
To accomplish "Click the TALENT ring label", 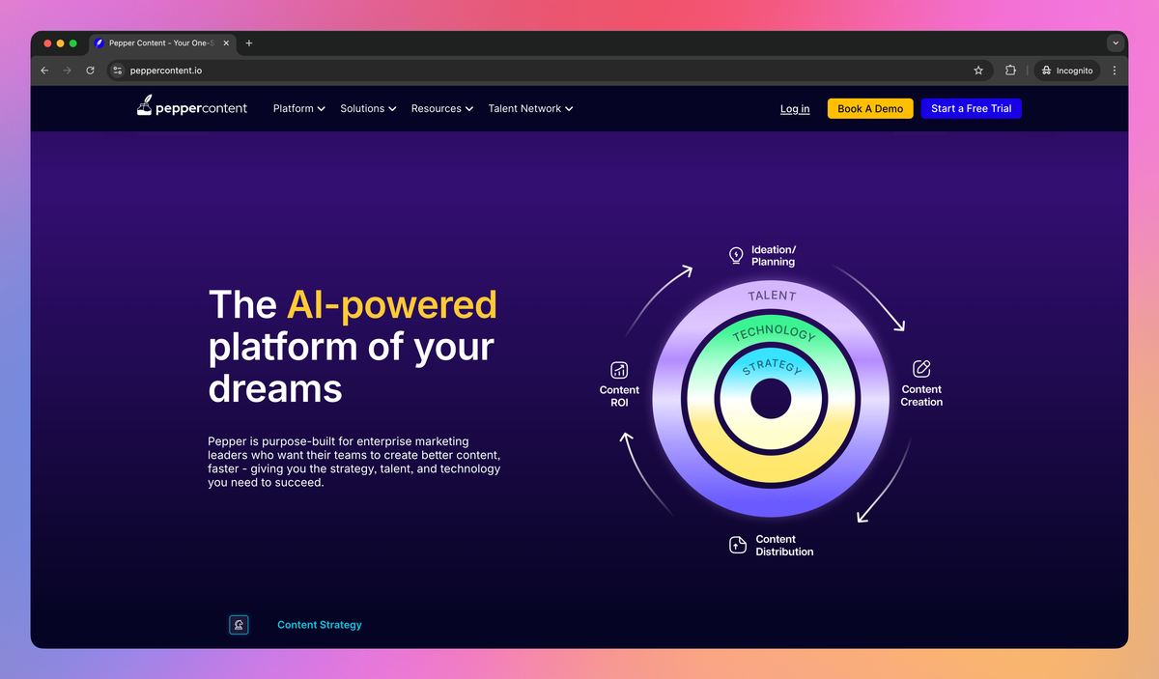I will (x=772, y=296).
